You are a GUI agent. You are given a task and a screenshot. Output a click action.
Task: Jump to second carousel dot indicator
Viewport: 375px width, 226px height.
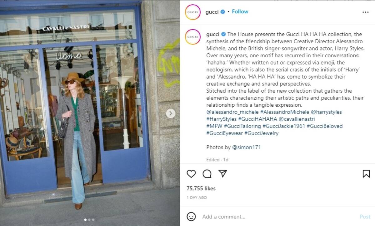(x=89, y=220)
